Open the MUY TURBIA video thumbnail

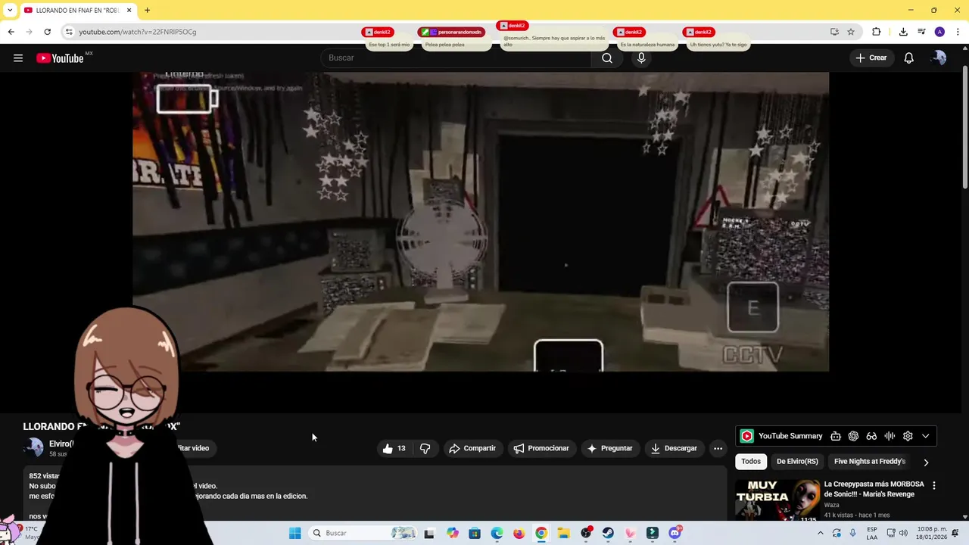tap(777, 499)
